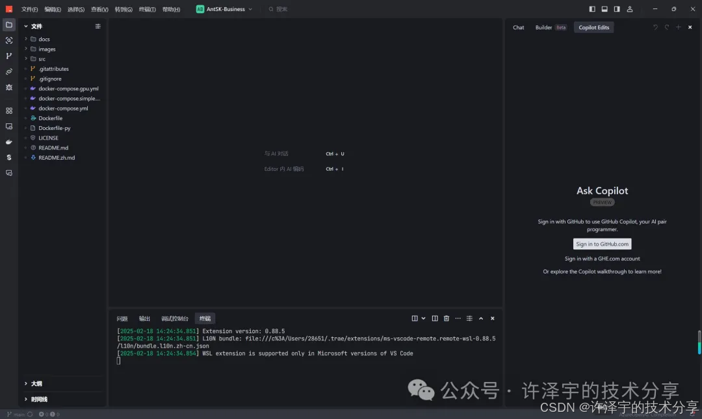
Task: Open the 帮助(H) menu
Action: tap(171, 9)
